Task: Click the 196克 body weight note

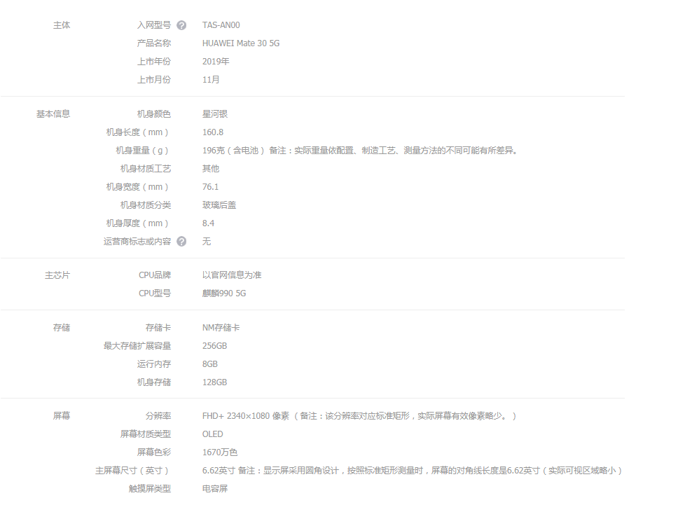Action: point(360,151)
